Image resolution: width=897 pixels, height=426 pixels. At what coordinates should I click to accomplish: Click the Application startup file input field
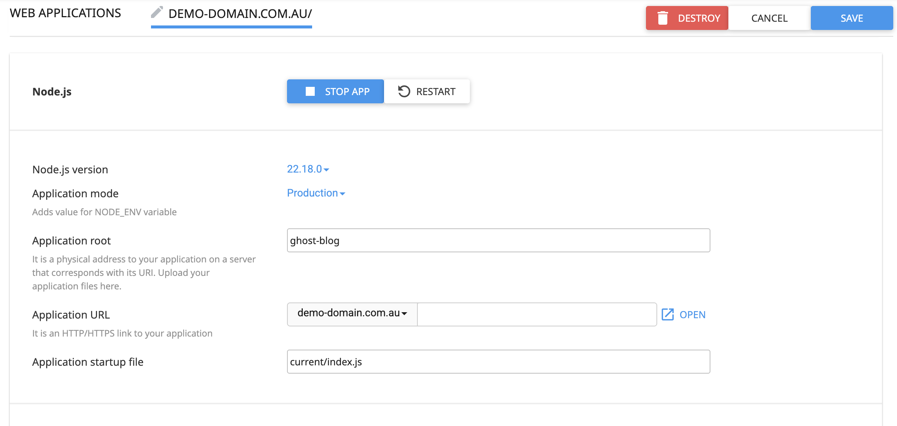[x=498, y=362]
